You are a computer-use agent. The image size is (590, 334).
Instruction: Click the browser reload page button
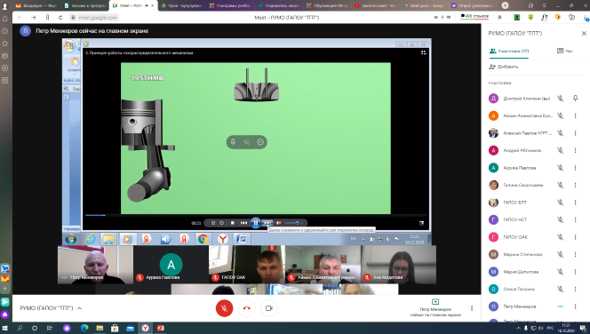click(x=60, y=18)
